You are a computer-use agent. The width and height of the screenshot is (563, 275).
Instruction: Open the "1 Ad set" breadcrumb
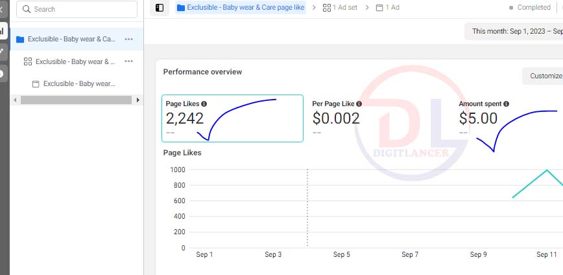(340, 8)
